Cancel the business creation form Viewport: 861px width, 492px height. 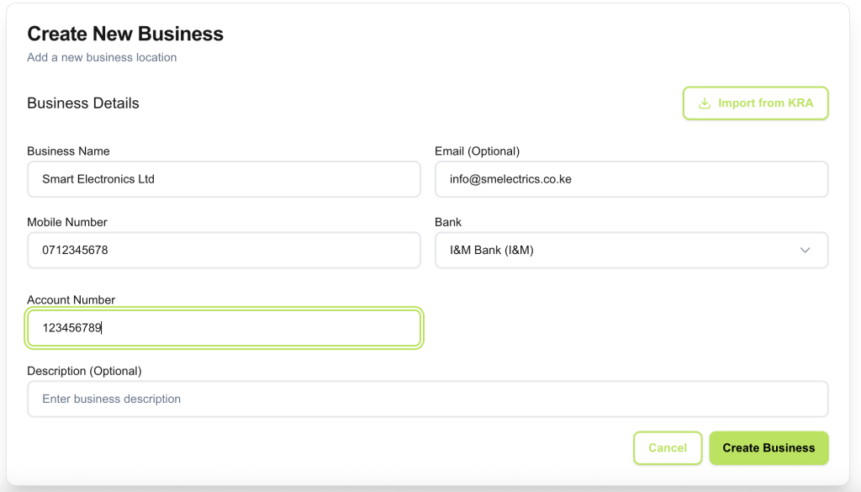pos(668,448)
